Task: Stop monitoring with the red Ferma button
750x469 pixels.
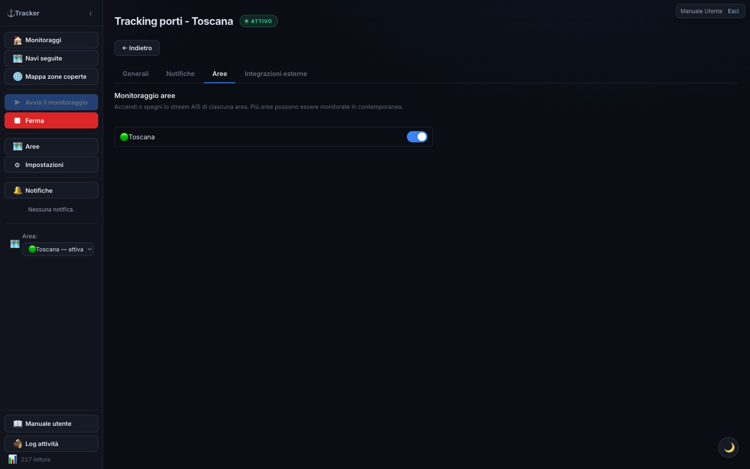Action: point(51,121)
